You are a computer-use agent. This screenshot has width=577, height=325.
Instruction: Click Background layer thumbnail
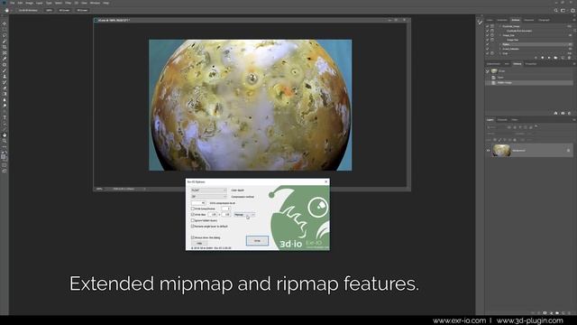tap(501, 151)
